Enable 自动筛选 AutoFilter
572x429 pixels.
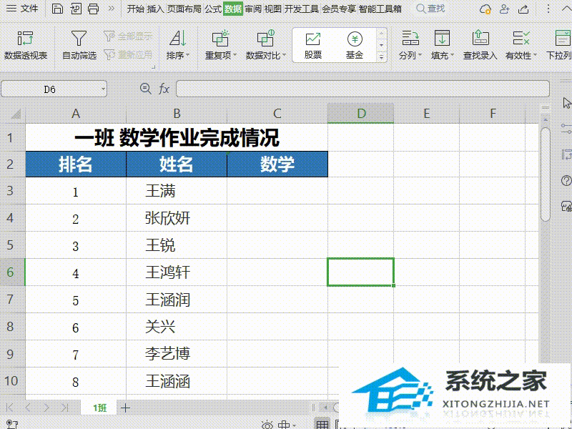pos(79,44)
